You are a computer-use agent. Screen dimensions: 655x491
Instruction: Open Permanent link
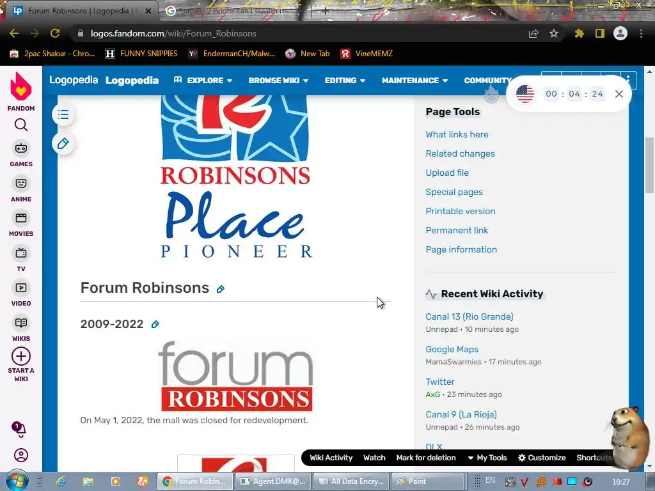tap(457, 230)
